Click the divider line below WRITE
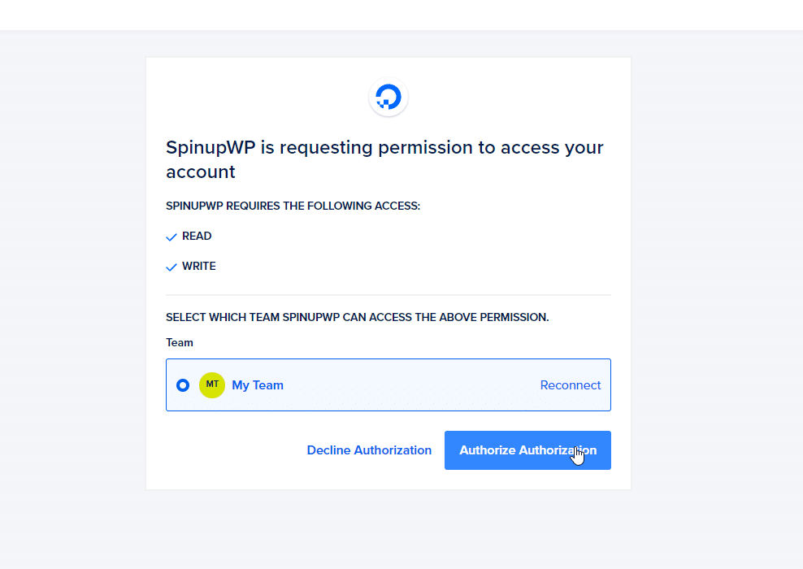Viewport: 803px width, 569px height. coord(388,295)
